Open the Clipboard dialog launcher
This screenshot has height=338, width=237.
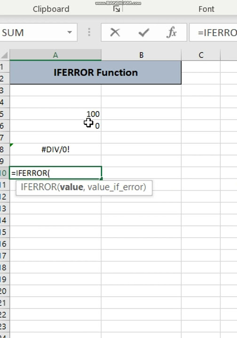(x=117, y=9)
